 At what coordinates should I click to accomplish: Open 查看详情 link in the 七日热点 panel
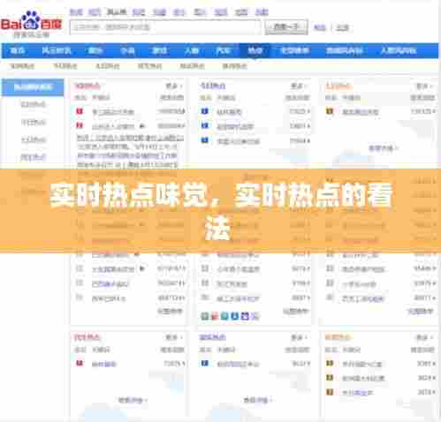click(383, 148)
